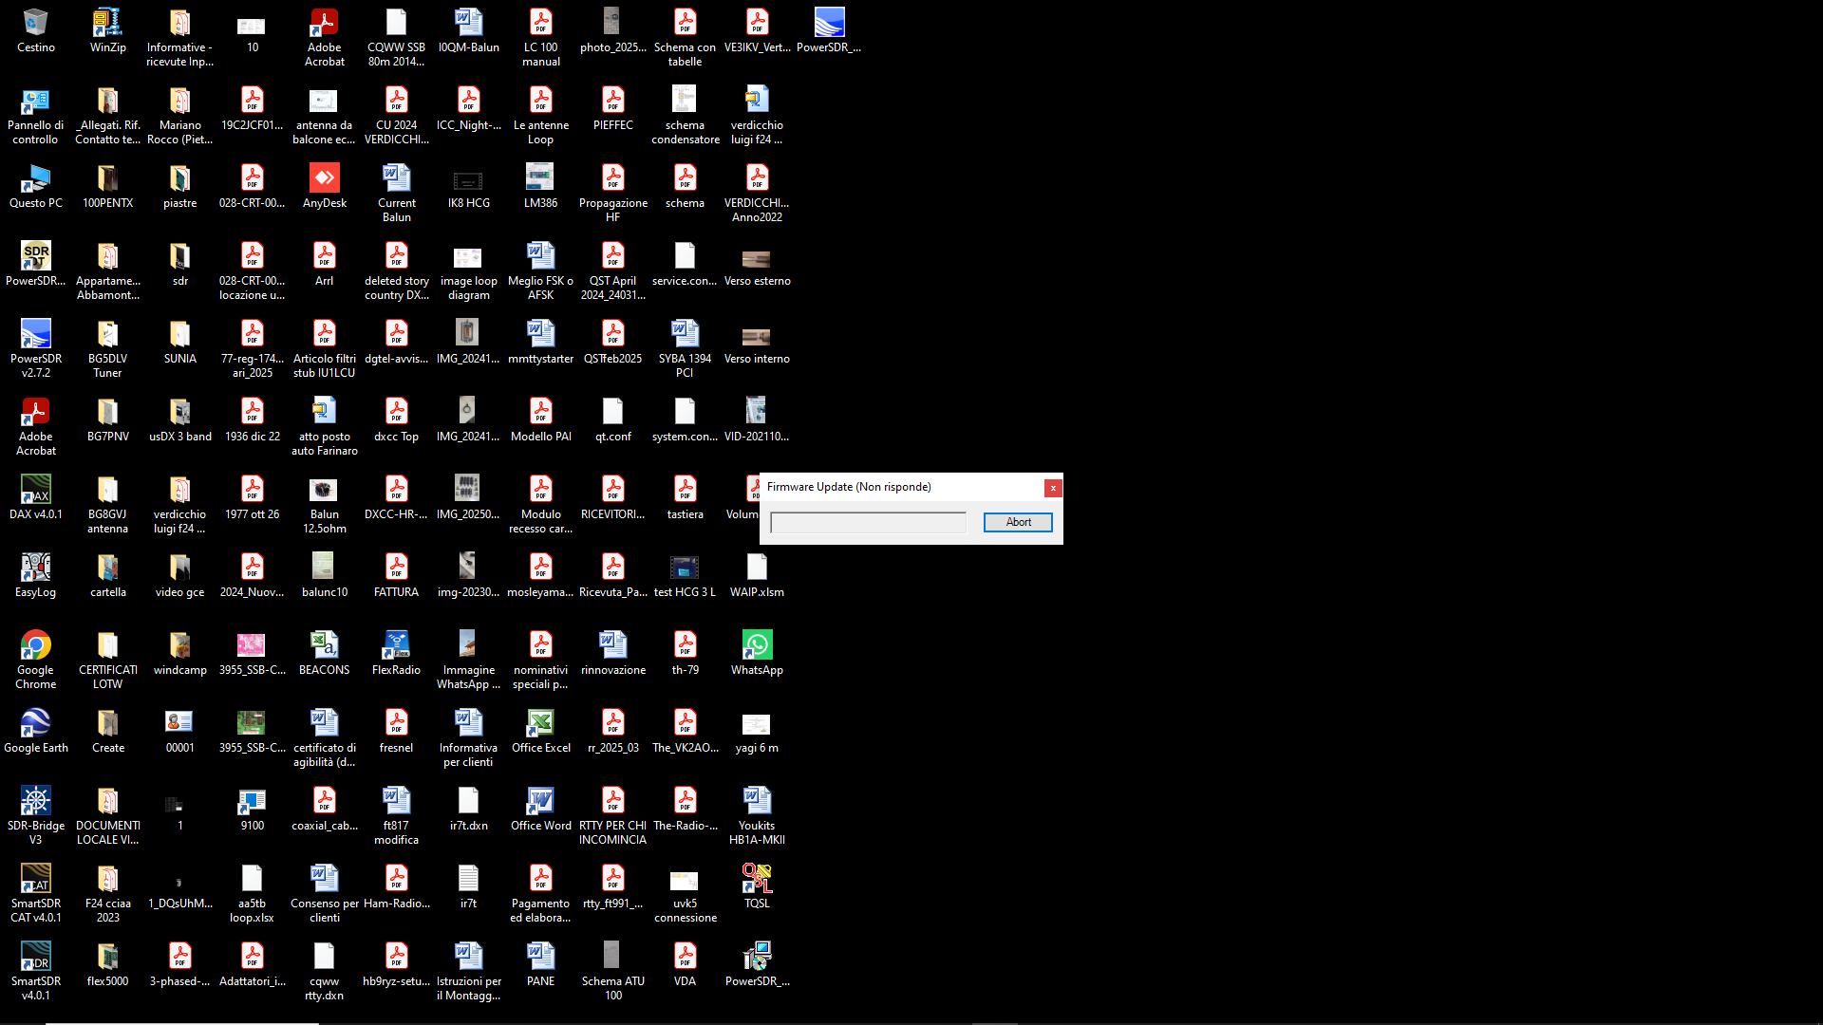Select the TQSL icon
This screenshot has width=1823, height=1025.
coord(757,887)
